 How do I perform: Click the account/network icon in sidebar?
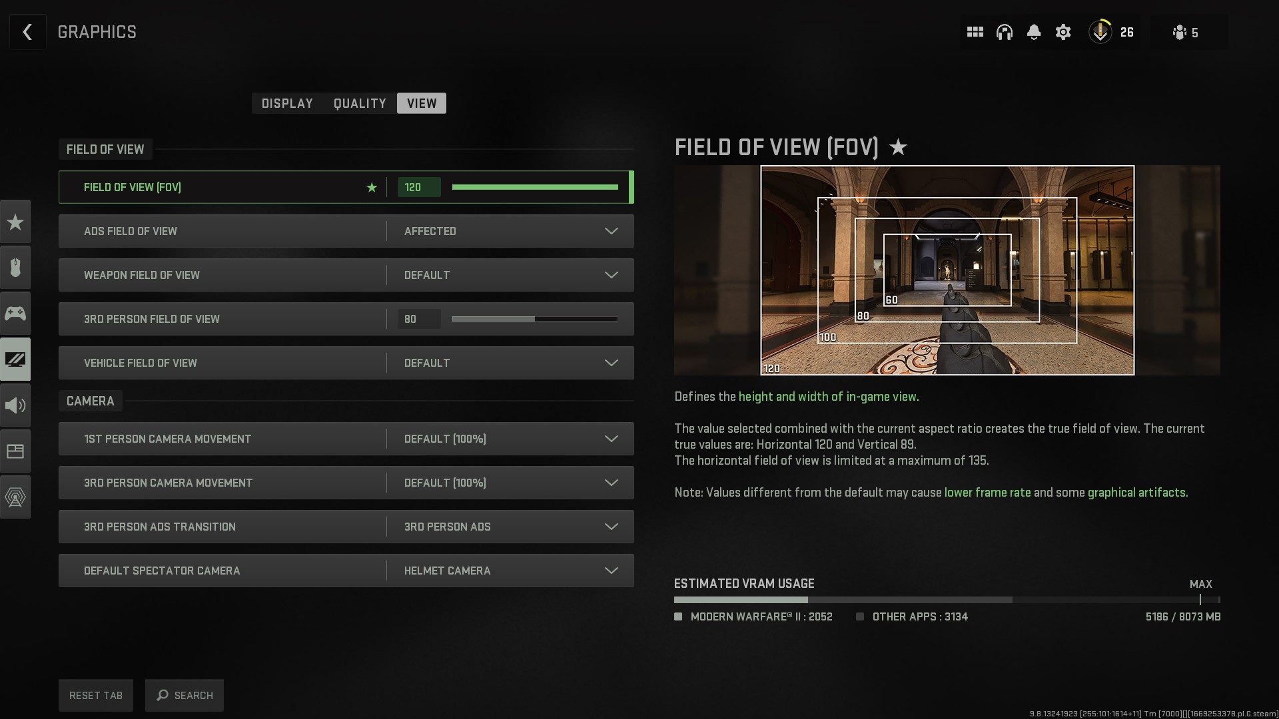click(15, 497)
